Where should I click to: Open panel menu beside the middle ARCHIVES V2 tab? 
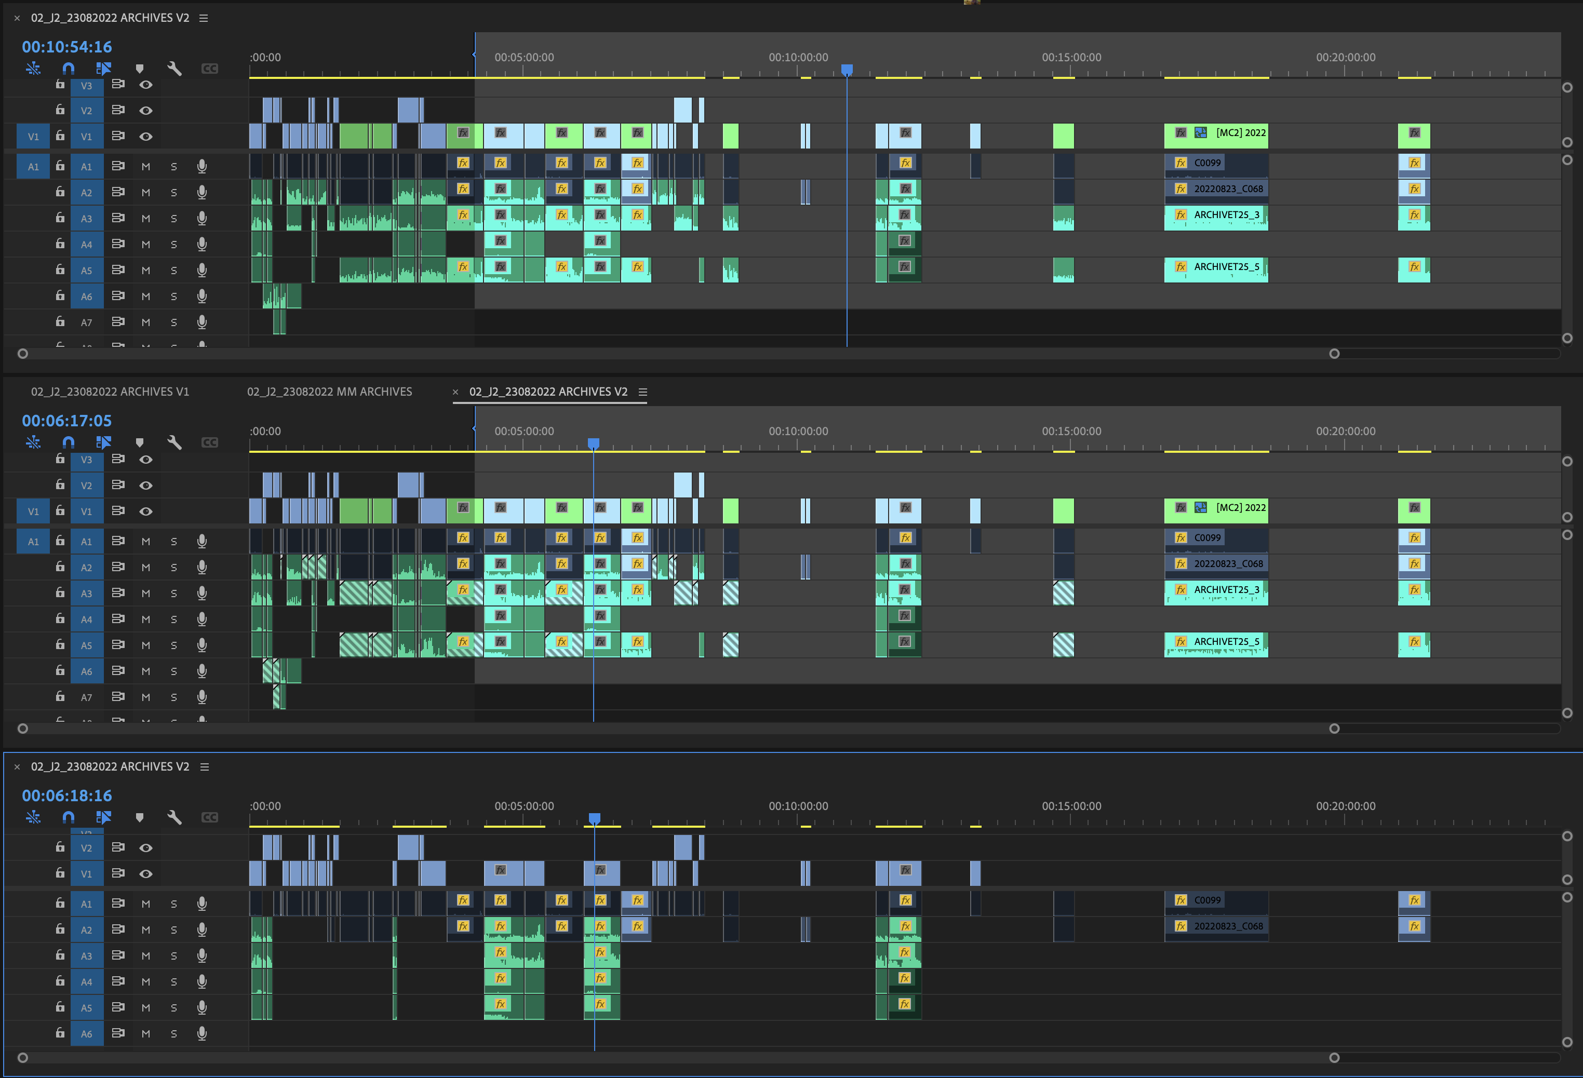(643, 392)
